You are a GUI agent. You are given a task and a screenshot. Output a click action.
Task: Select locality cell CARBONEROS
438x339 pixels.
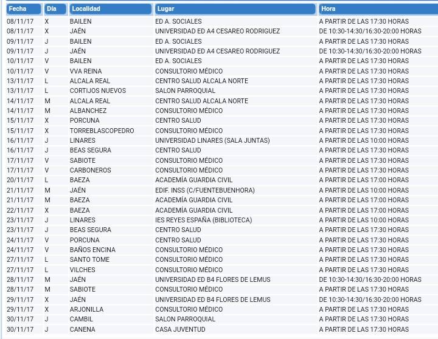90,170
